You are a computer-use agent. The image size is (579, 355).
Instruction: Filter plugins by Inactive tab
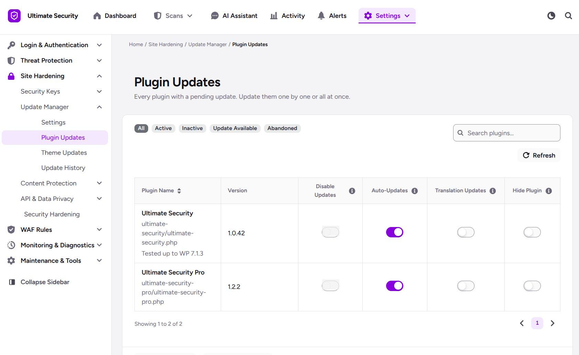pos(193,128)
